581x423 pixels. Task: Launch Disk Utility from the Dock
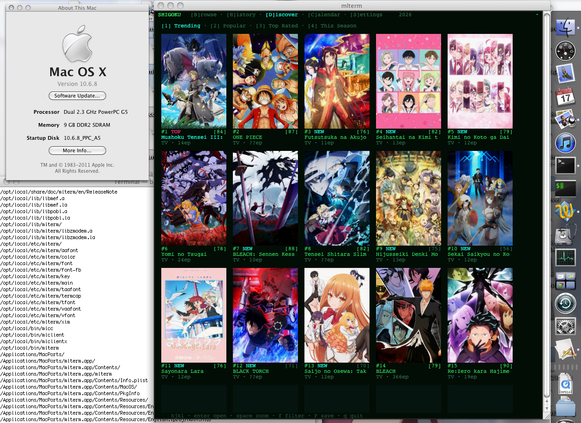coord(566,235)
